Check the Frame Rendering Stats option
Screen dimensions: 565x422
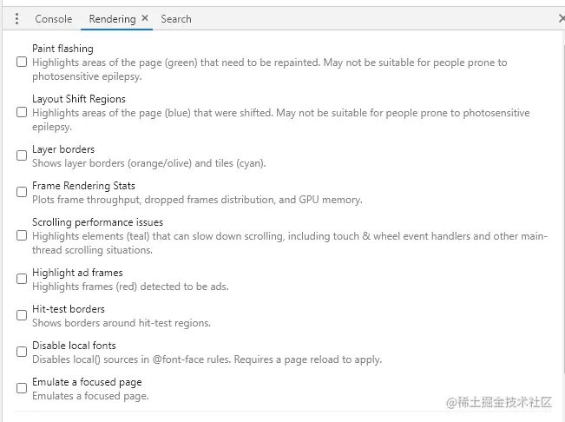pos(22,193)
